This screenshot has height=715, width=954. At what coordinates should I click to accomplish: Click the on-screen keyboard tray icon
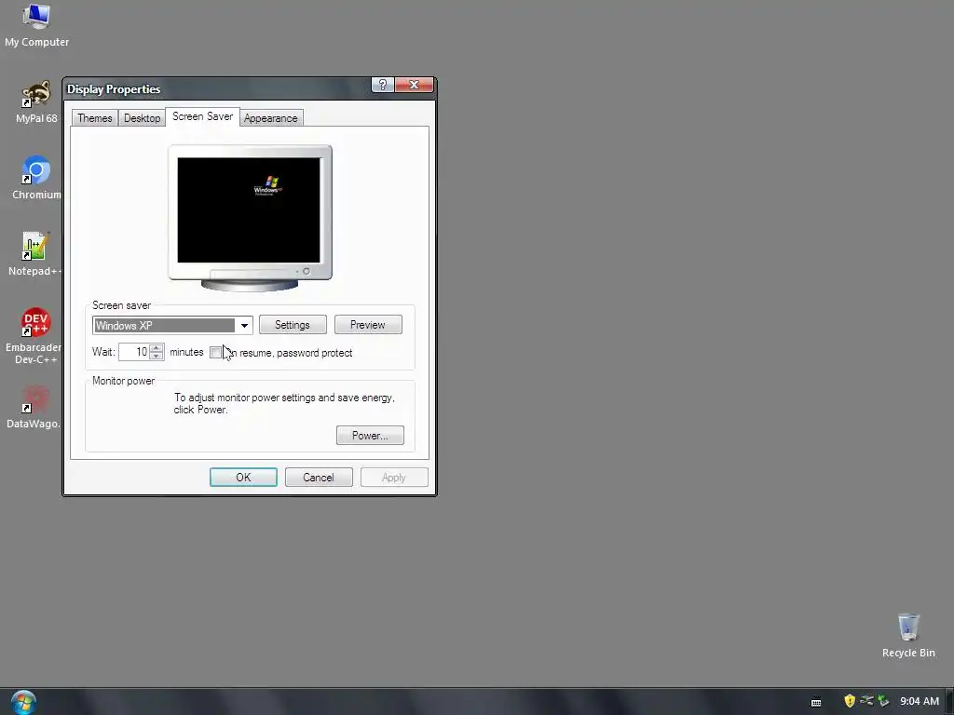pos(816,702)
